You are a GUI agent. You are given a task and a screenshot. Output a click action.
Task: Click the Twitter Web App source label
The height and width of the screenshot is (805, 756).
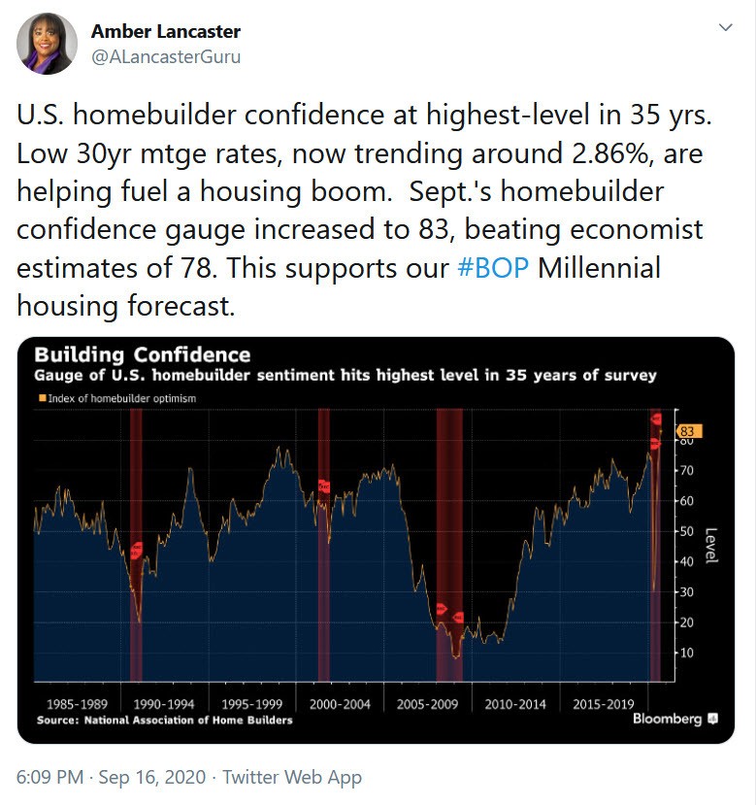tap(292, 777)
